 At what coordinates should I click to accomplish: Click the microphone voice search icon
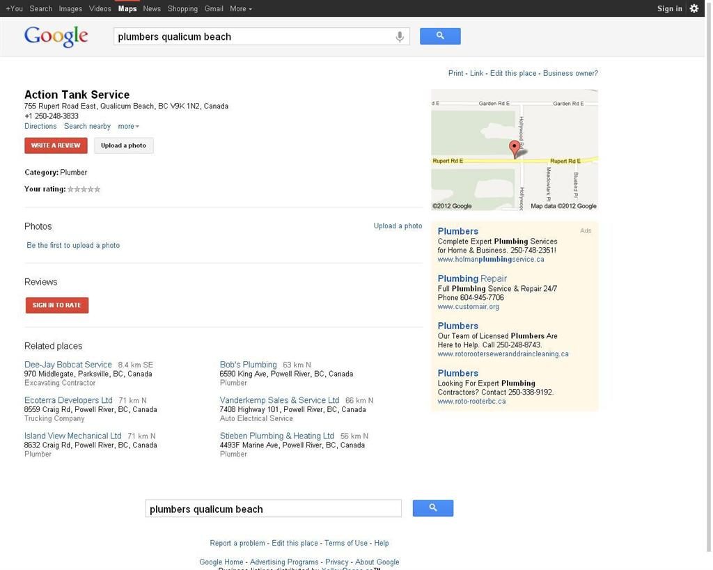click(399, 36)
